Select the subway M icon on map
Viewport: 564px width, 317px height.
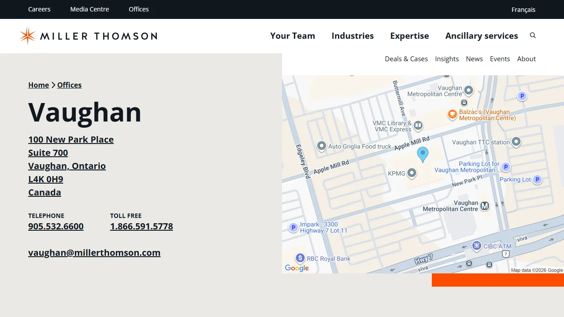485,206
